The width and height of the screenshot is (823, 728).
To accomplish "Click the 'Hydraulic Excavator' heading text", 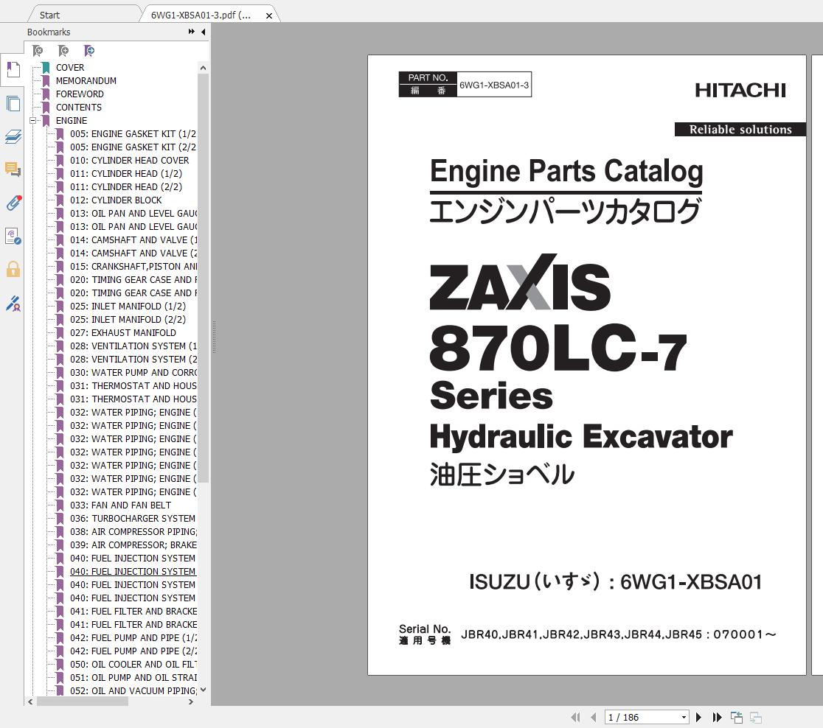I will coord(581,437).
